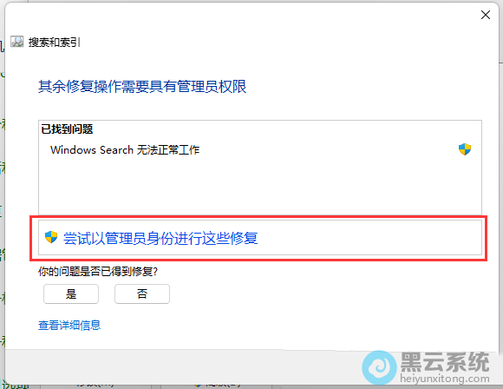Click the heiyunxitong.com watermark address

[x=445, y=379]
